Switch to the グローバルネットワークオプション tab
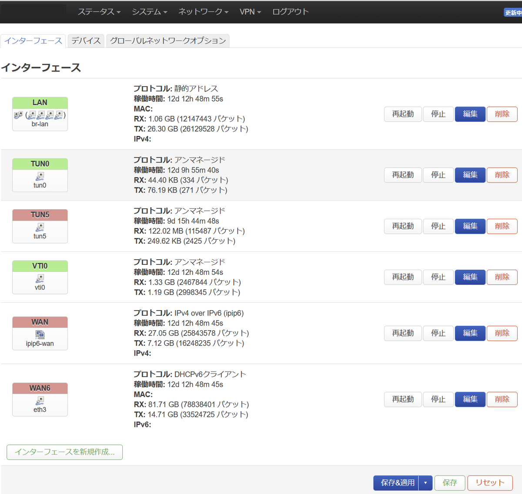 click(168, 41)
